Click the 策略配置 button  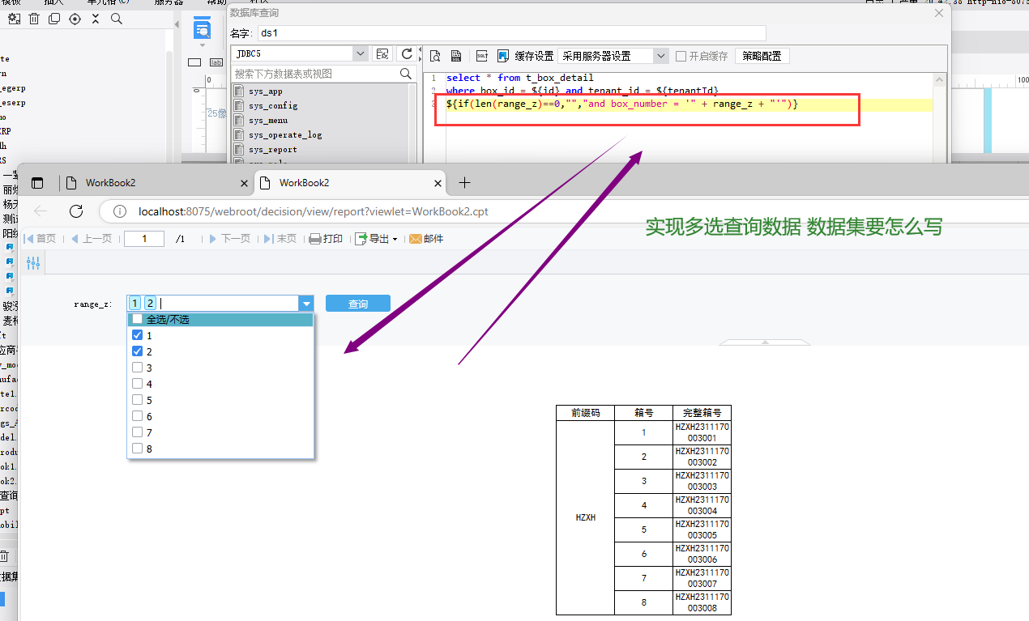point(762,56)
